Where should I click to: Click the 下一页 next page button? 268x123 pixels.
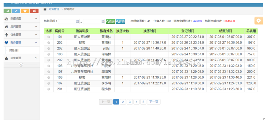(x=154, y=102)
